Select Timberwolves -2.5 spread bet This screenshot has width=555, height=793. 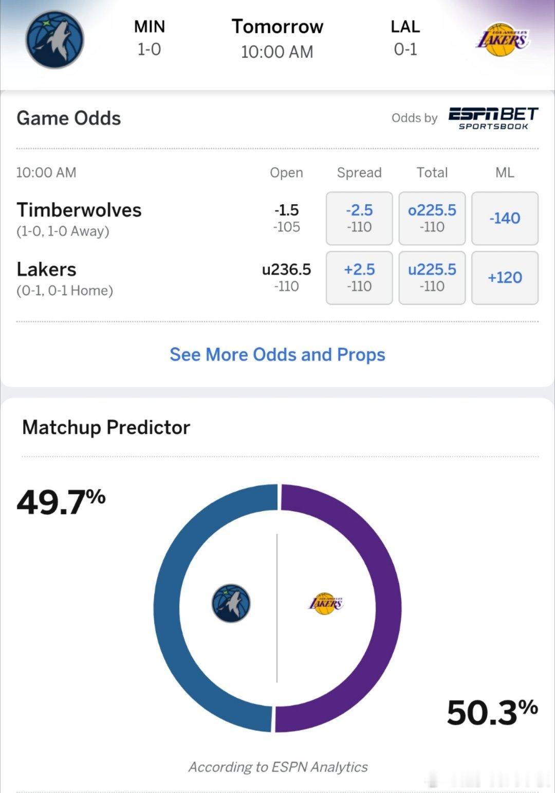[359, 218]
